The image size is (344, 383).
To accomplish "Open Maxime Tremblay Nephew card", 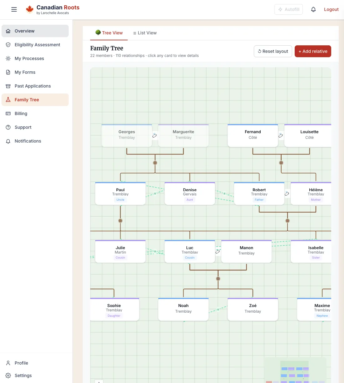I will pos(314,310).
